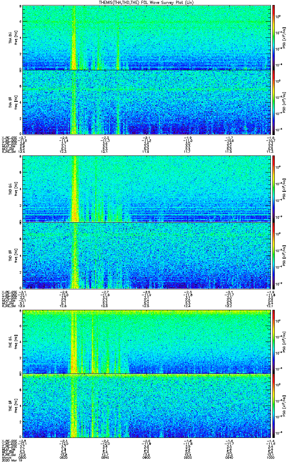Click the 2020 Mar 19 date label
This screenshot has height=463, width=289.
click(10, 461)
